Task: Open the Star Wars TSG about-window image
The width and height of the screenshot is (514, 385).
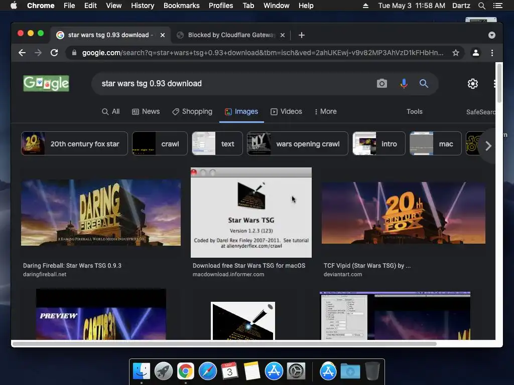Action: (251, 213)
